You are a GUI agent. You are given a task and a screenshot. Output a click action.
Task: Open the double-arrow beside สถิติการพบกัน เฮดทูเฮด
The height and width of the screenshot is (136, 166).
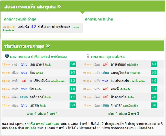coord(59,7)
